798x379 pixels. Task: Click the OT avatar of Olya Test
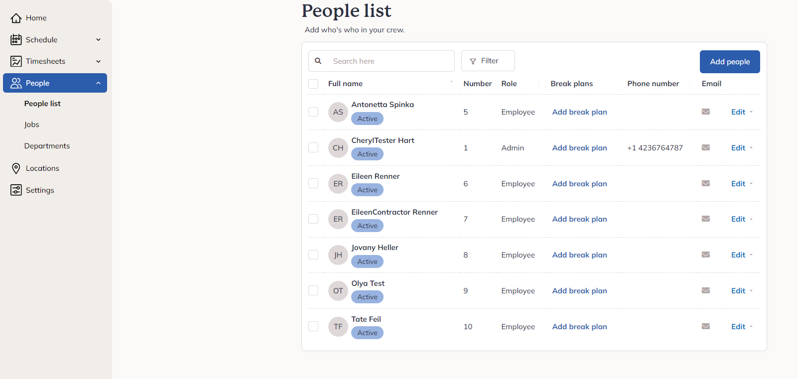point(338,291)
